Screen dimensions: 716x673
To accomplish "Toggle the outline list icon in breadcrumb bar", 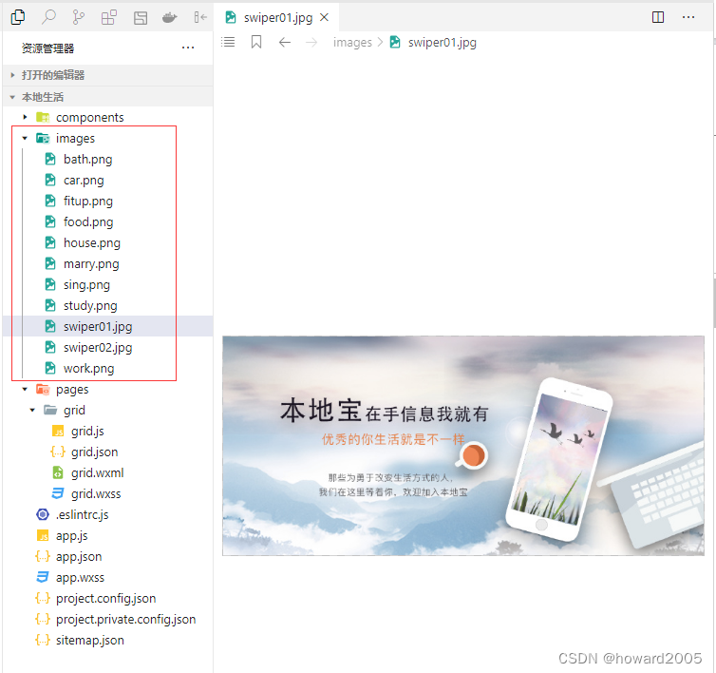I will tap(228, 42).
